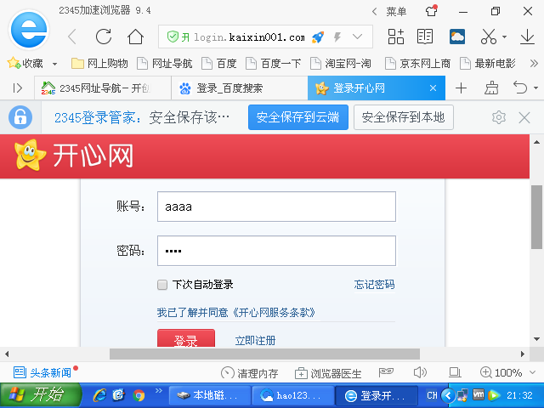
Task: Switch to 登录_百度搜索 tab
Action: [x=240, y=88]
